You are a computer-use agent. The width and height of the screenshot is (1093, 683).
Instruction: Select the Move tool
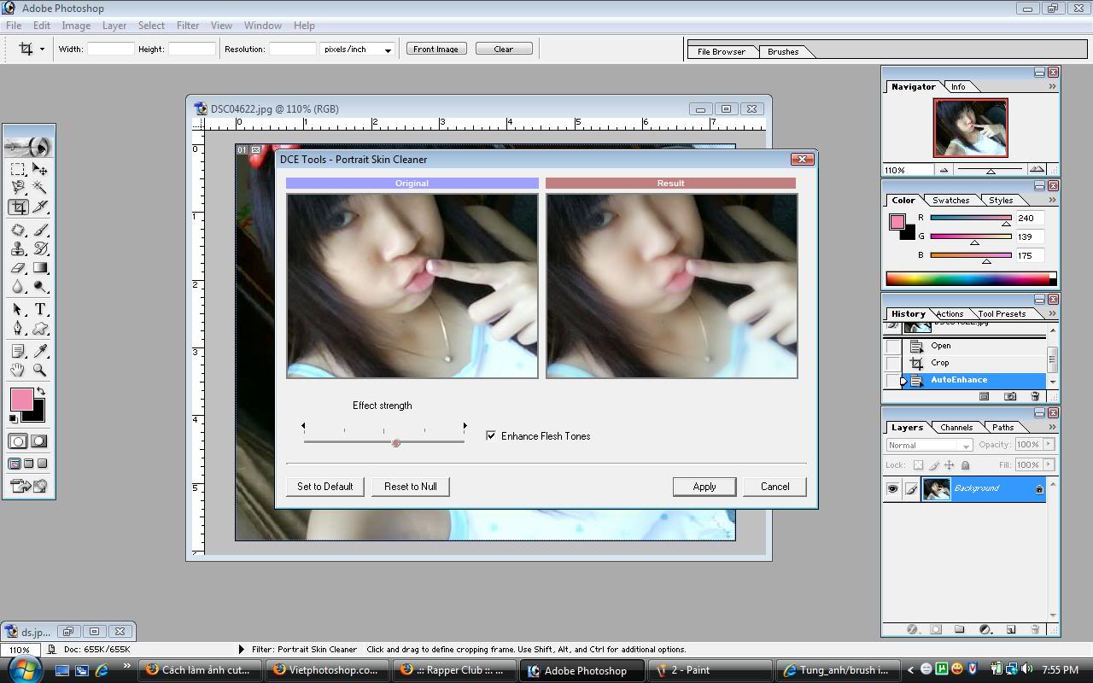[39, 169]
